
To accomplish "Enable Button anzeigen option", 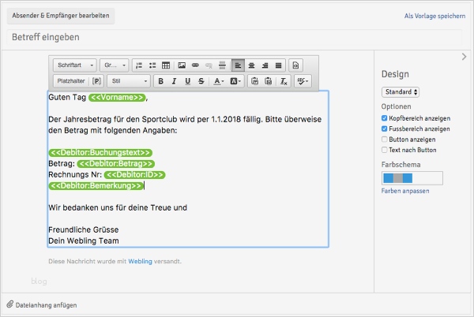I will tap(384, 140).
